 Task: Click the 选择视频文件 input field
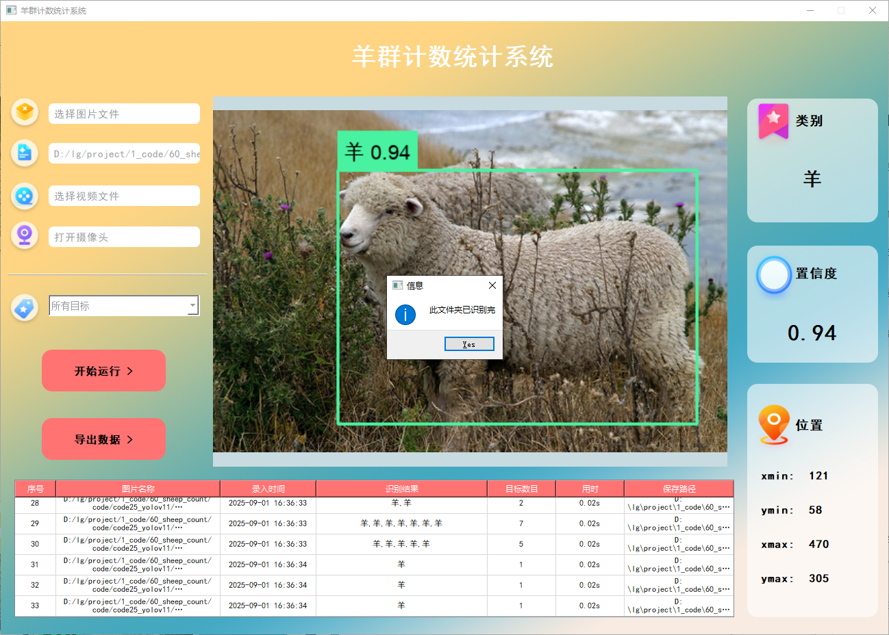pyautogui.click(x=124, y=196)
